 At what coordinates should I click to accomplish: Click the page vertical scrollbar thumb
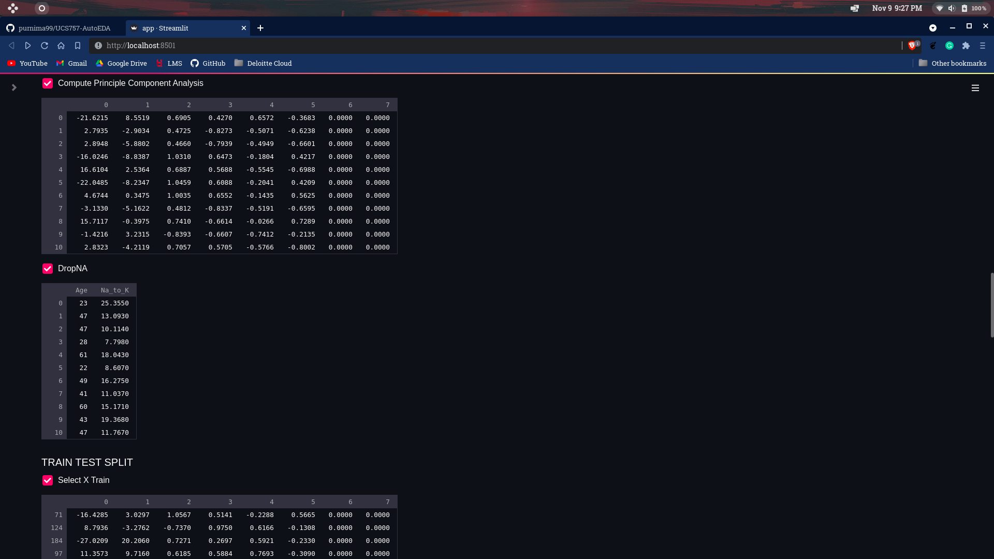tap(992, 305)
